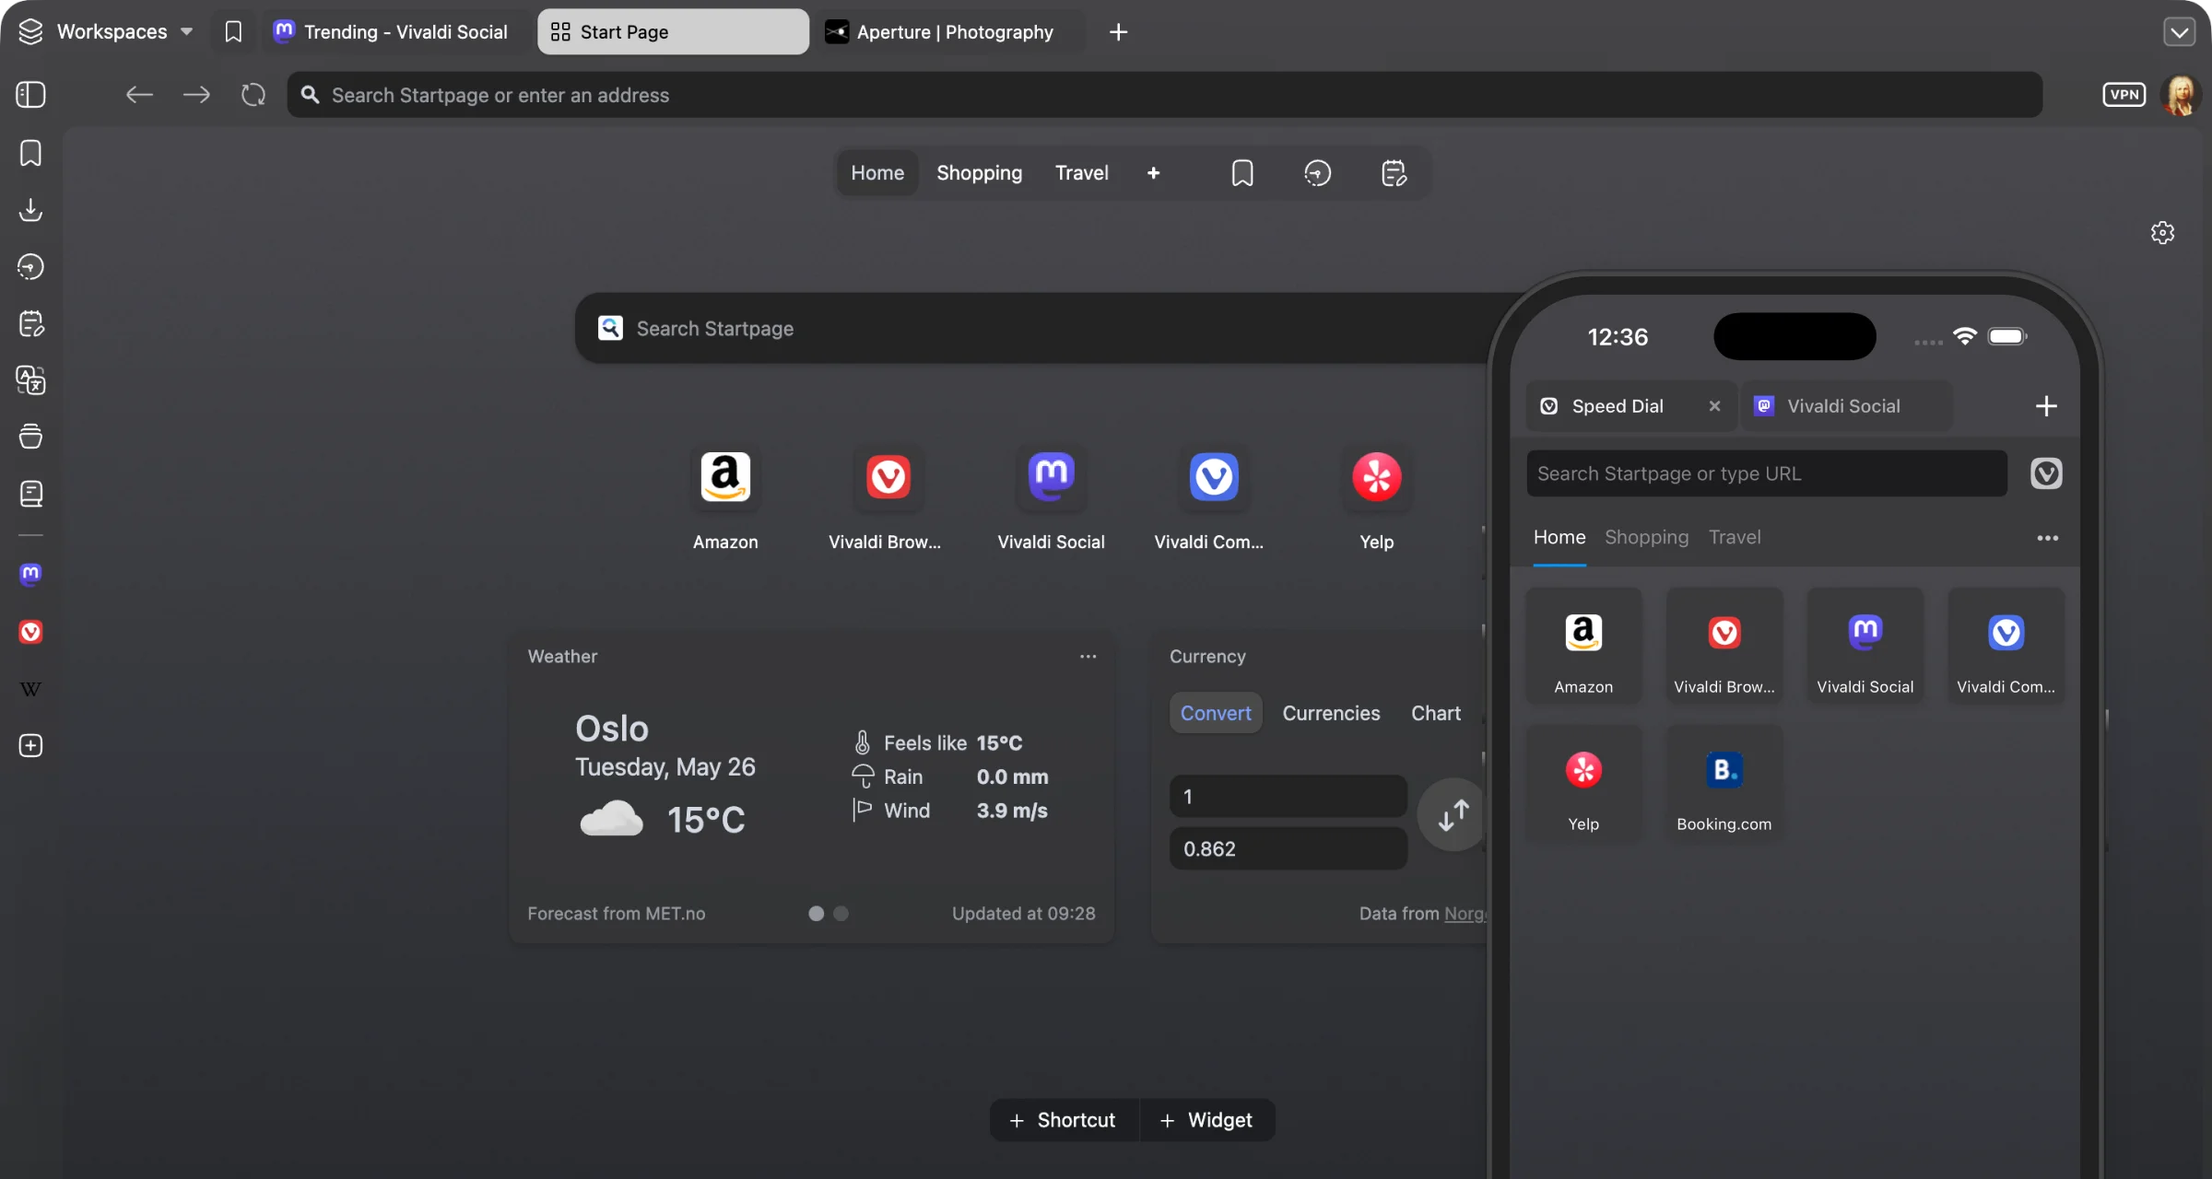Switch to Trending - Vivaldi Social tab

click(397, 31)
